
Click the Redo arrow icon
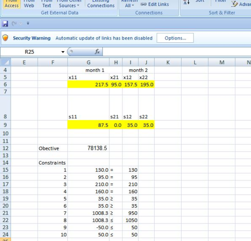click(x=14, y=23)
